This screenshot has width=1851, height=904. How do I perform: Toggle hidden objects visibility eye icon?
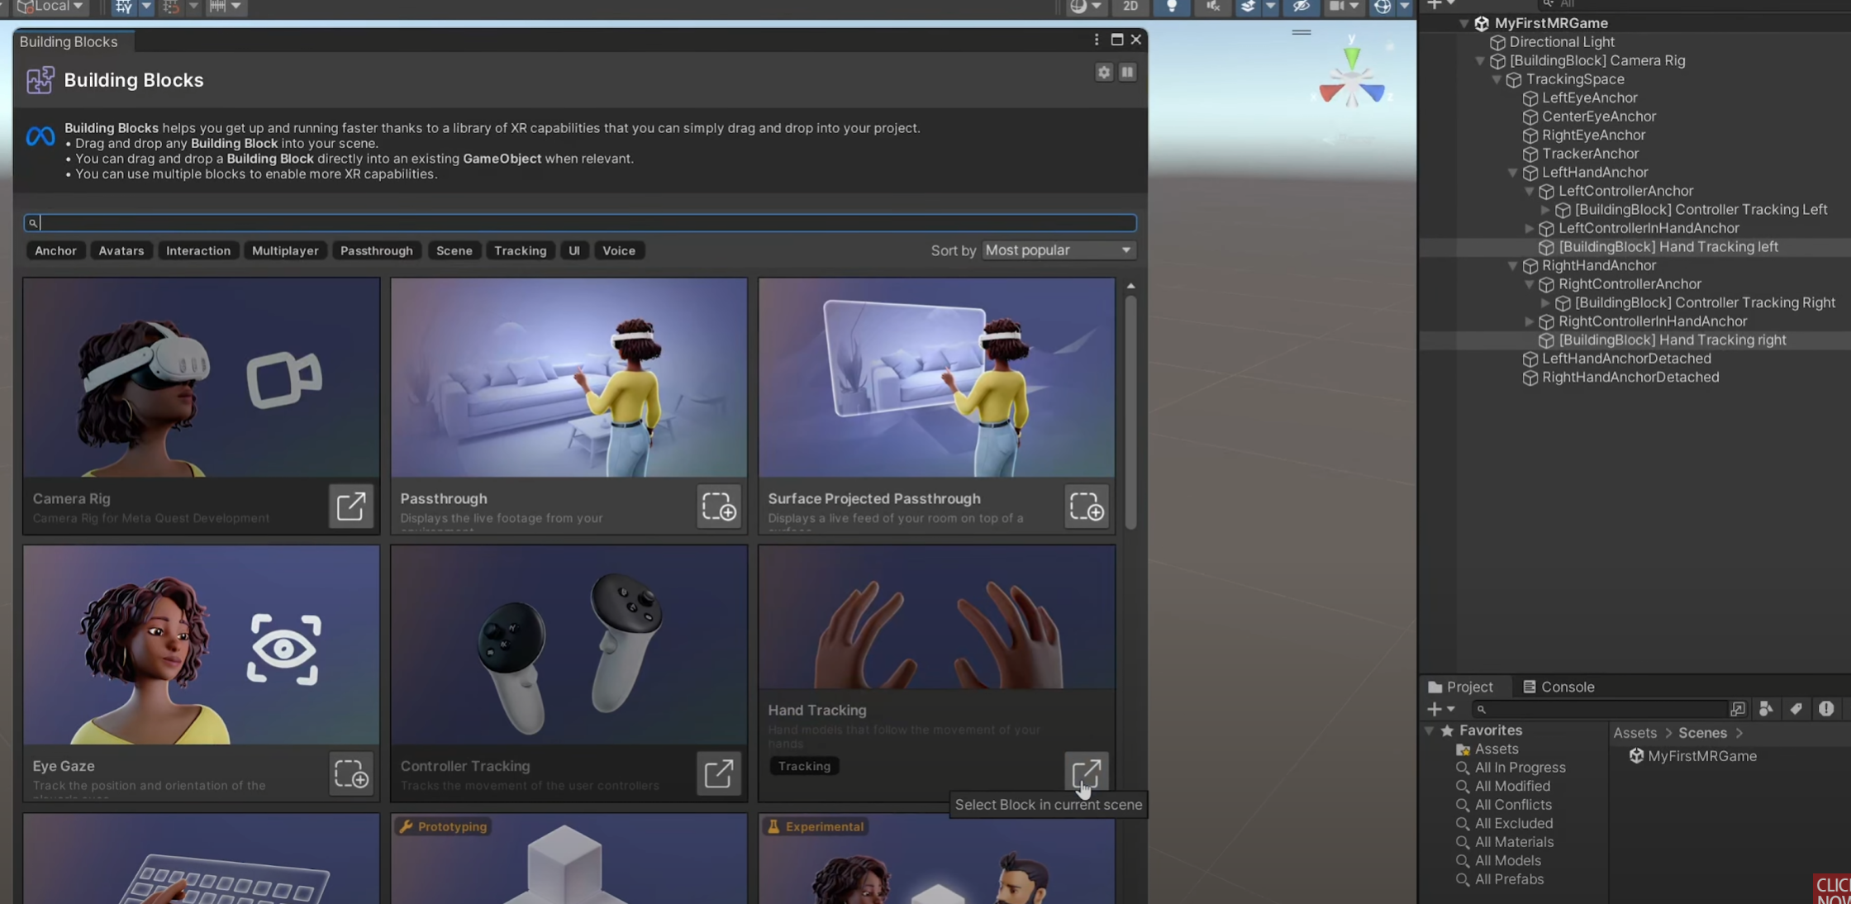pyautogui.click(x=1301, y=7)
